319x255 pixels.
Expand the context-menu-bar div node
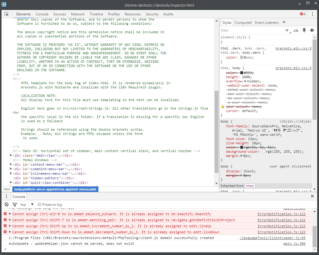tap(11, 164)
